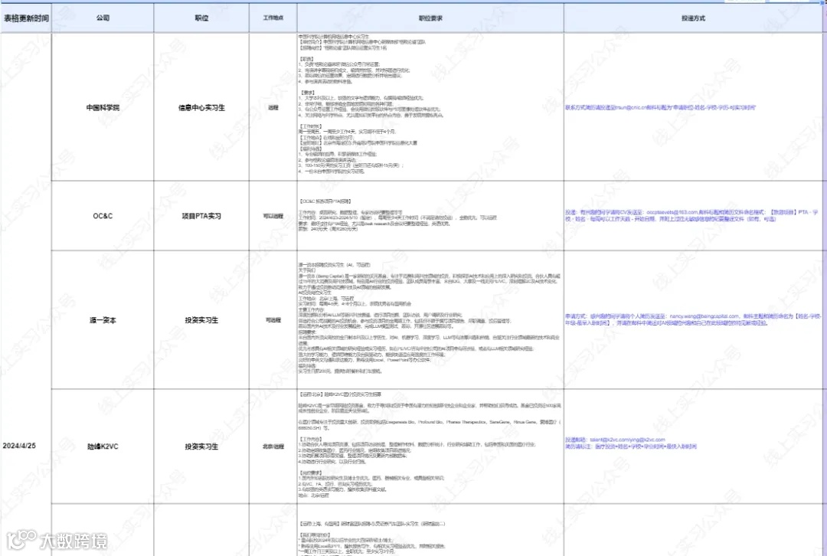The height and width of the screenshot is (556, 827).
Task: Select the 险峰K2VC job requirements cell
Action: coord(430,446)
